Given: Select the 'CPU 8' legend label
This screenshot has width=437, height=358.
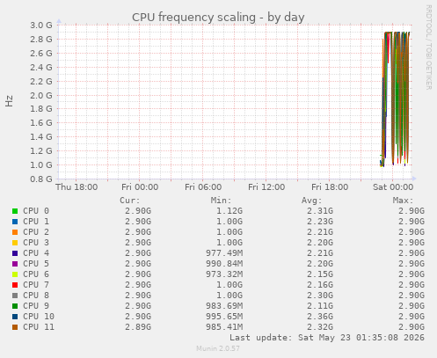Looking at the screenshot, I should 36,296.
